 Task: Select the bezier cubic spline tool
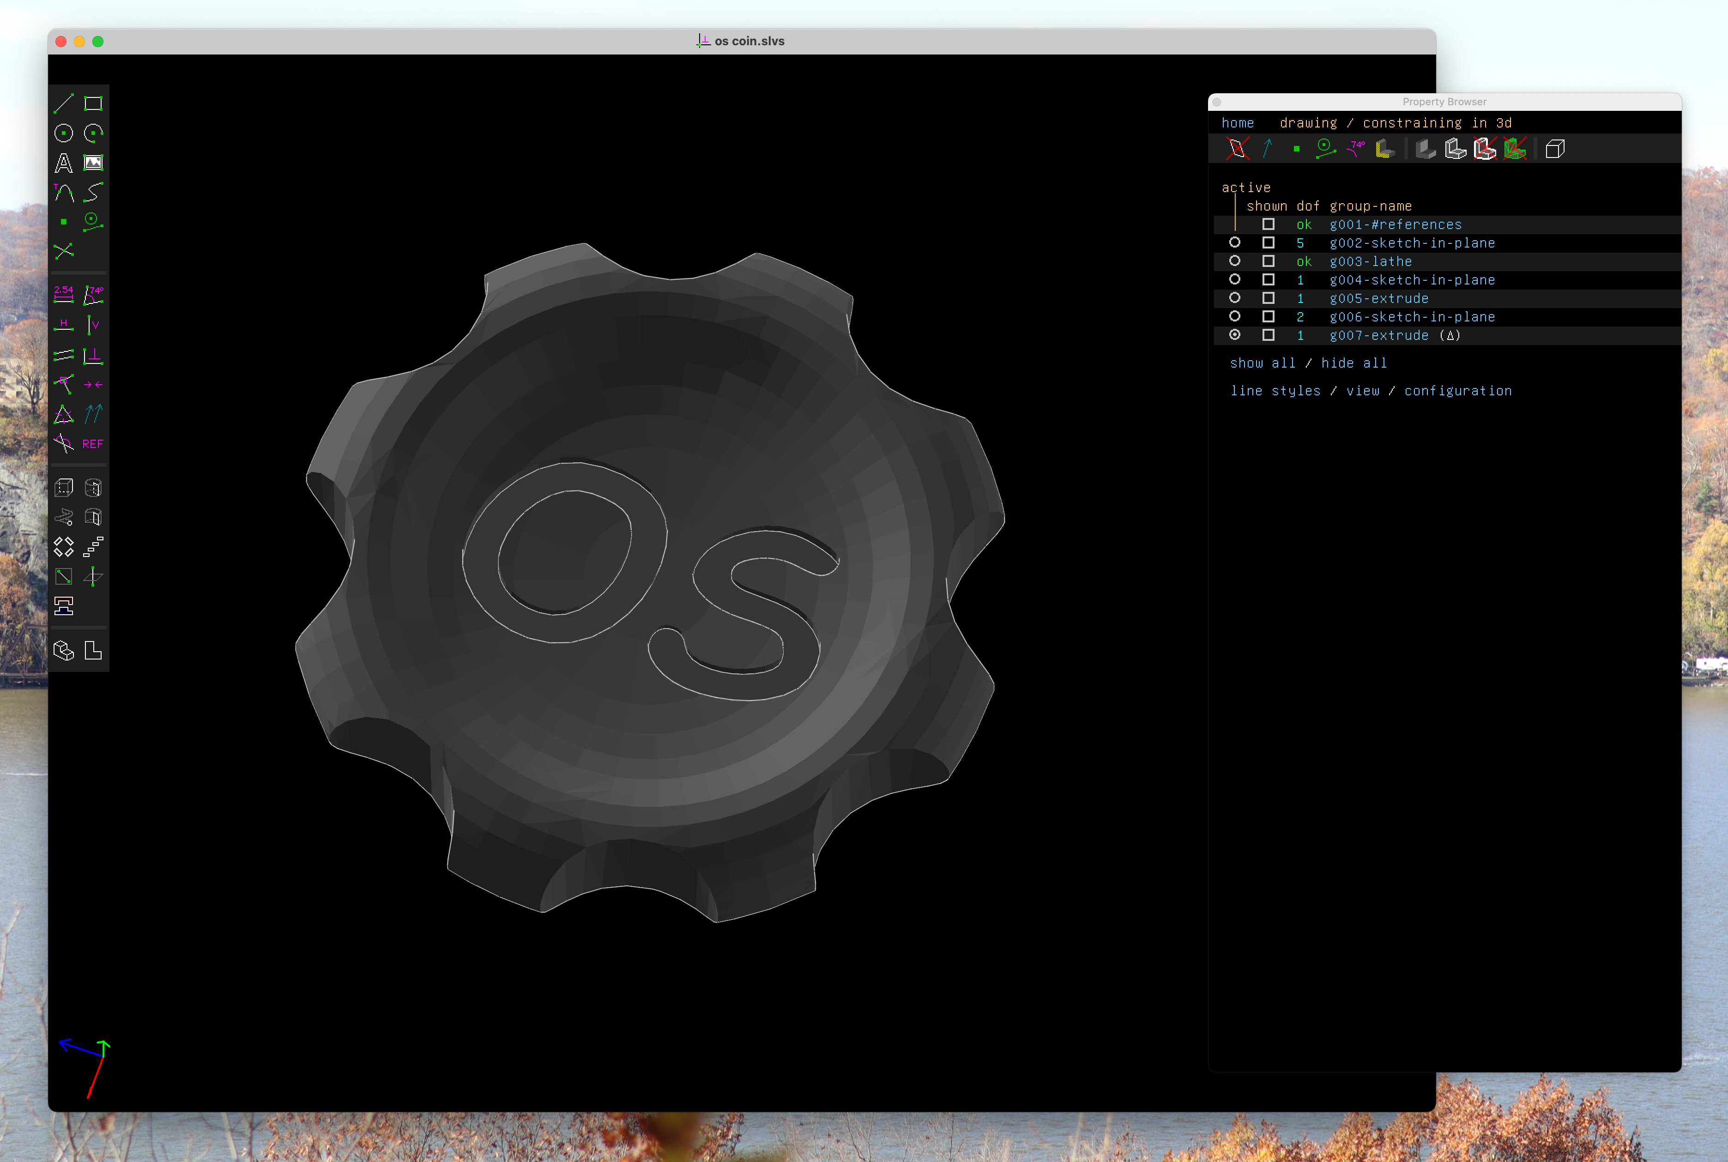click(x=93, y=193)
